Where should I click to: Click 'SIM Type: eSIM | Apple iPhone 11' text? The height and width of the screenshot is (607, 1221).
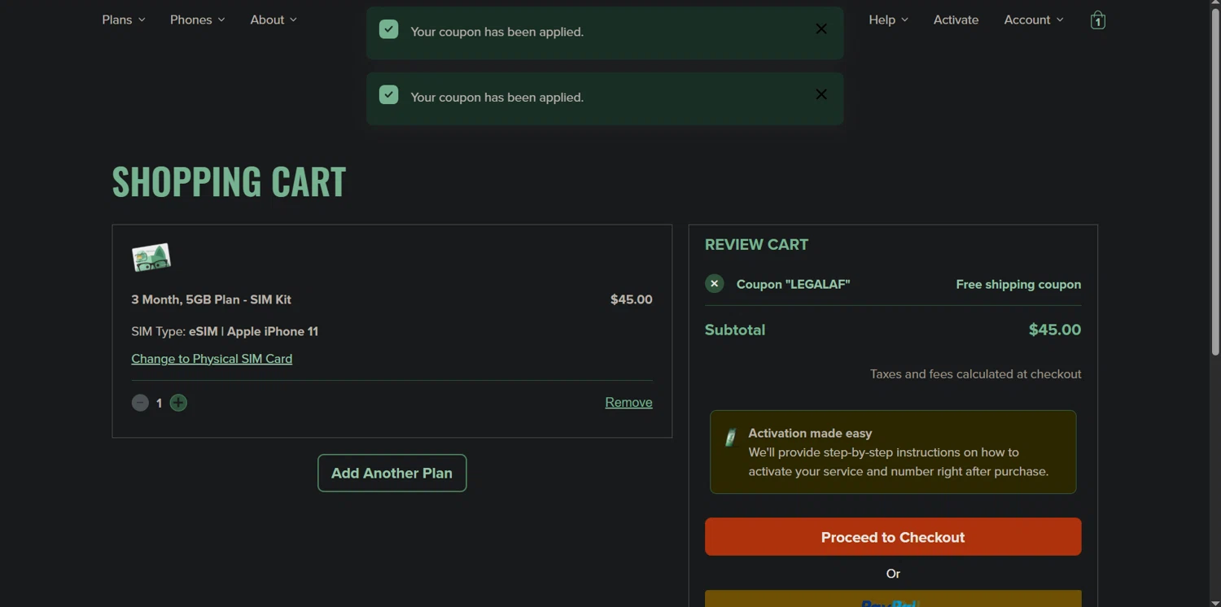[225, 331]
